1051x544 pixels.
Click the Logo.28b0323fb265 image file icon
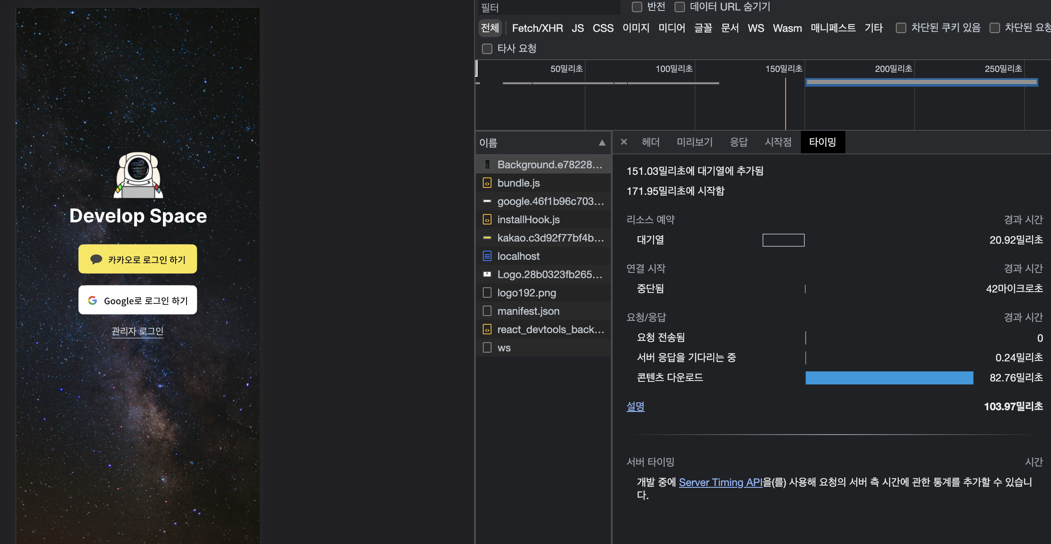pyautogui.click(x=487, y=275)
